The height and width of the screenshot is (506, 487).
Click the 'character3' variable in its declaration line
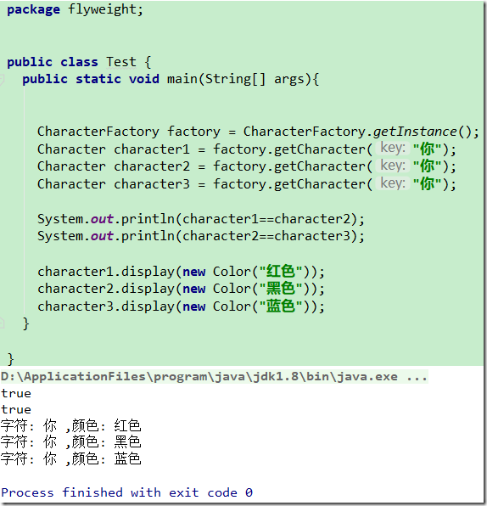pos(152,184)
